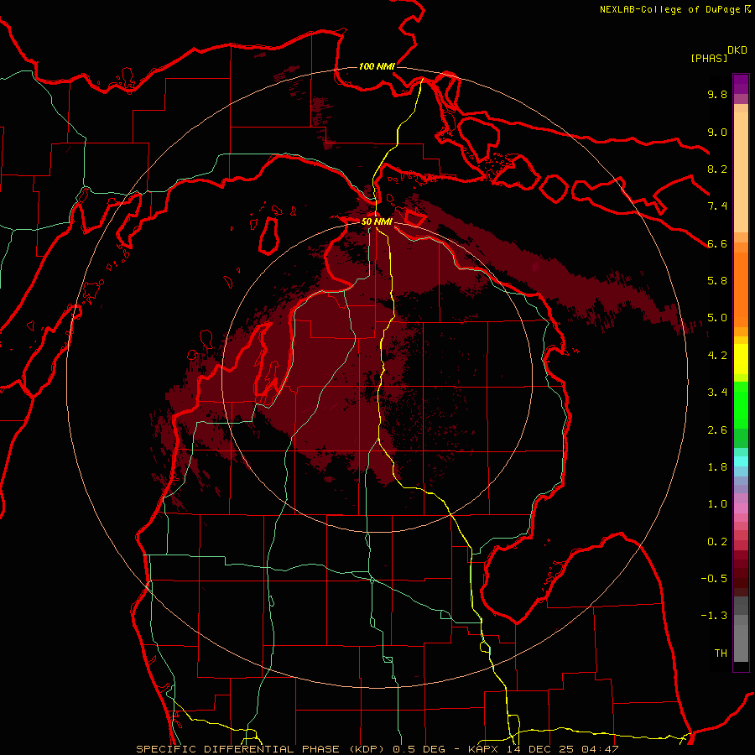Click the 2.6 color scale value
Screen dimensions: 755x755
[717, 430]
